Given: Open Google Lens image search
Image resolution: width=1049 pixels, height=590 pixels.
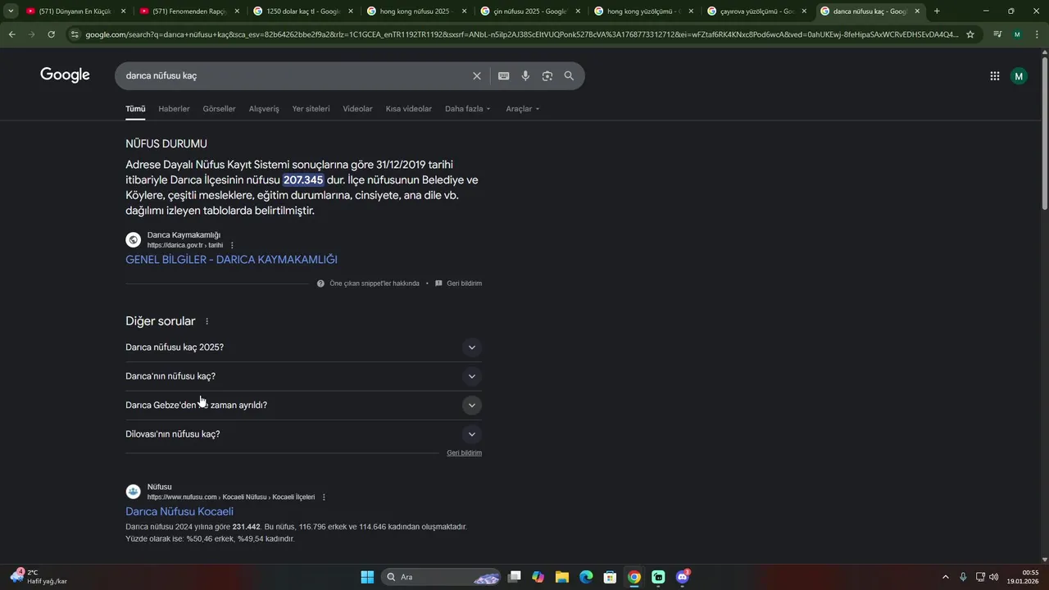Looking at the screenshot, I should coord(547,76).
